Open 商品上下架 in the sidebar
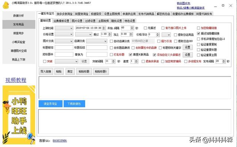The height and width of the screenshot is (147, 237). [19, 59]
